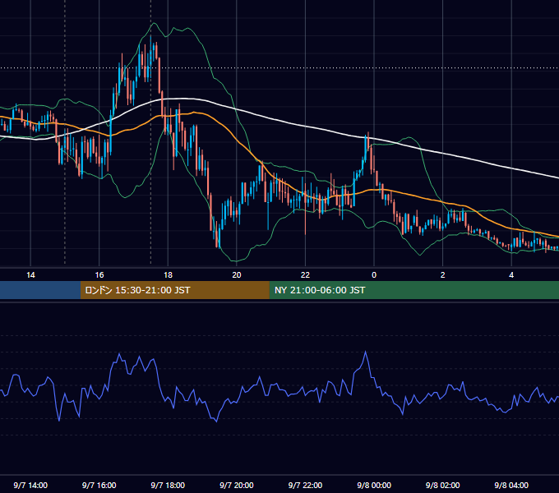Click the hour label 16 on the price chart axis
The height and width of the screenshot is (493, 559).
(x=99, y=274)
